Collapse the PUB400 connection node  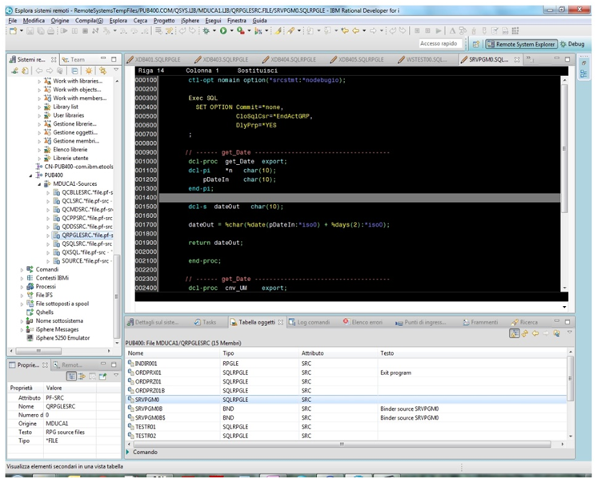pos(31,175)
